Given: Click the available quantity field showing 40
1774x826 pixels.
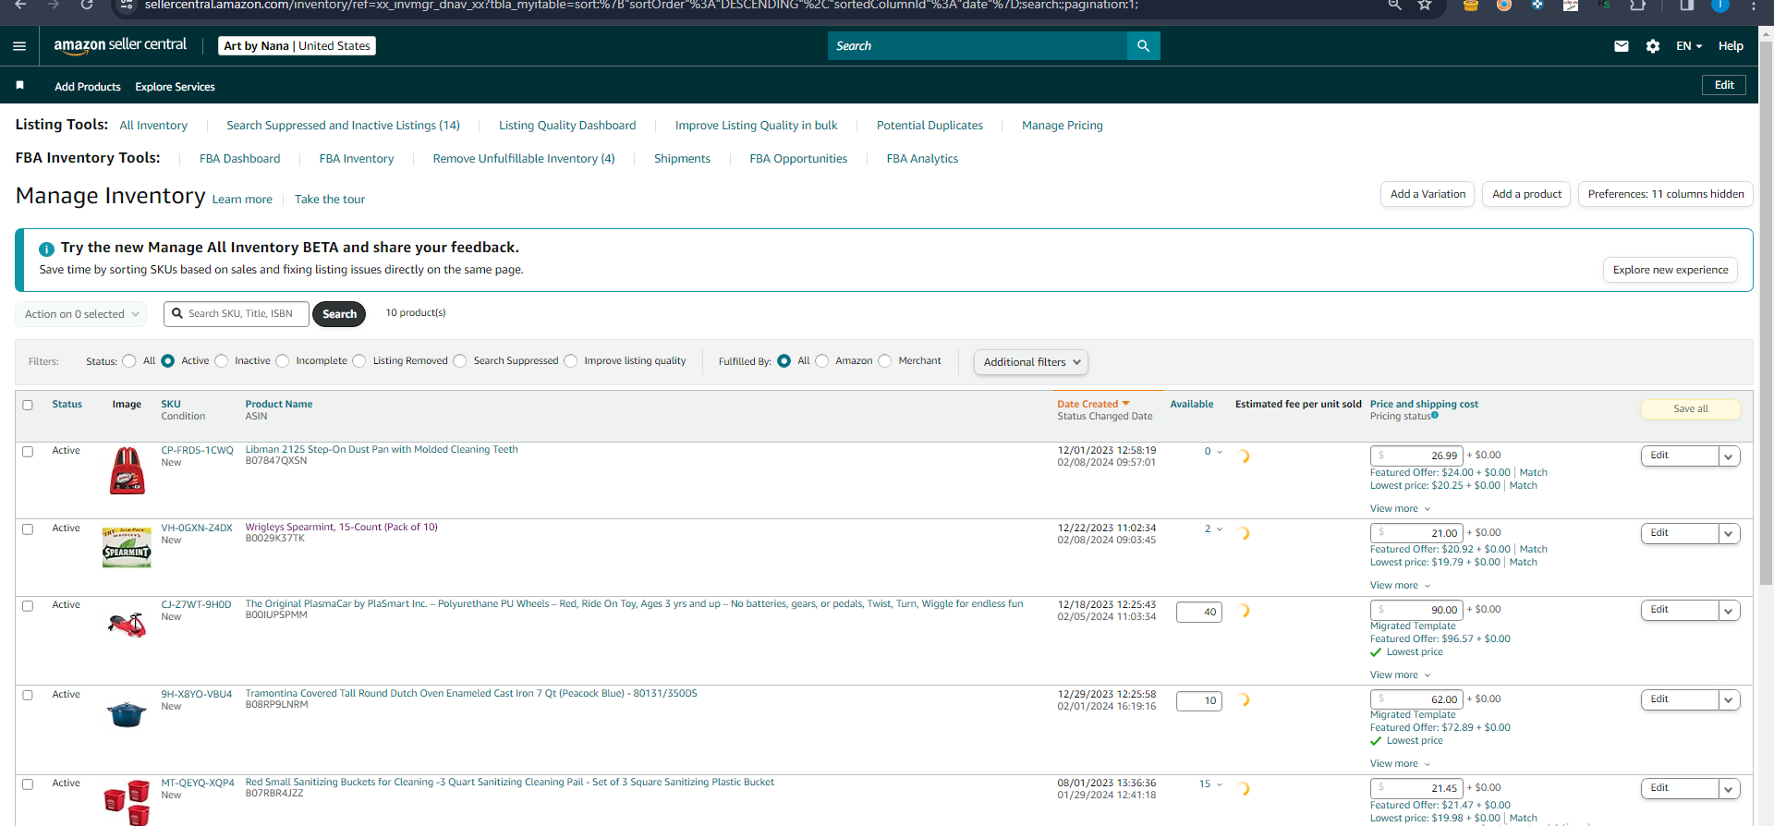Looking at the screenshot, I should (x=1199, y=612).
